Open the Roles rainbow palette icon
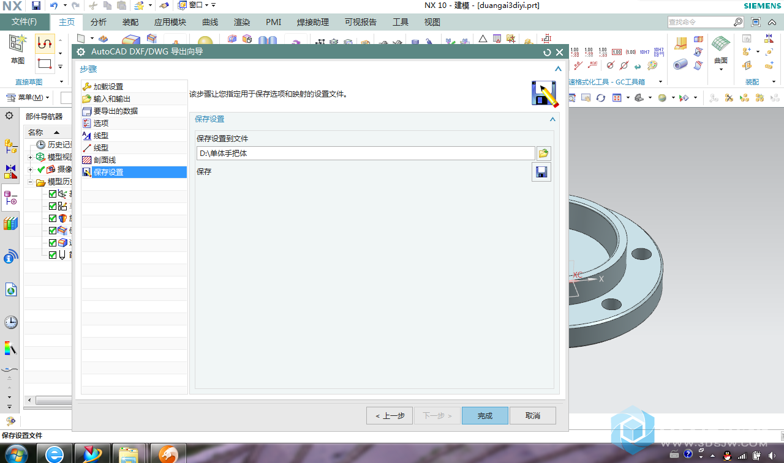The width and height of the screenshot is (784, 463). pyautogui.click(x=10, y=349)
